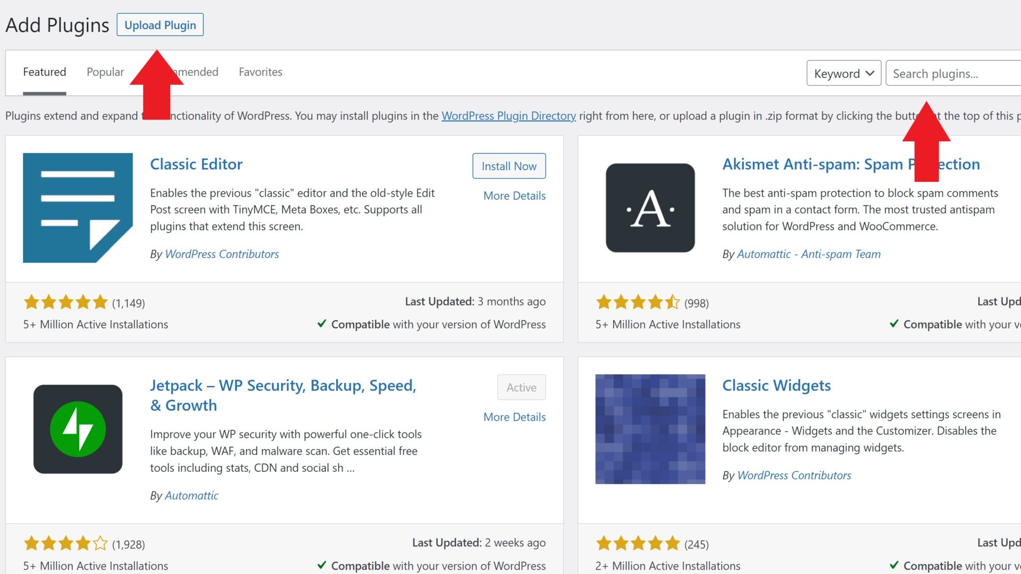The image size is (1021, 574).
Task: Open the Classic Widgets title link
Action: point(776,385)
